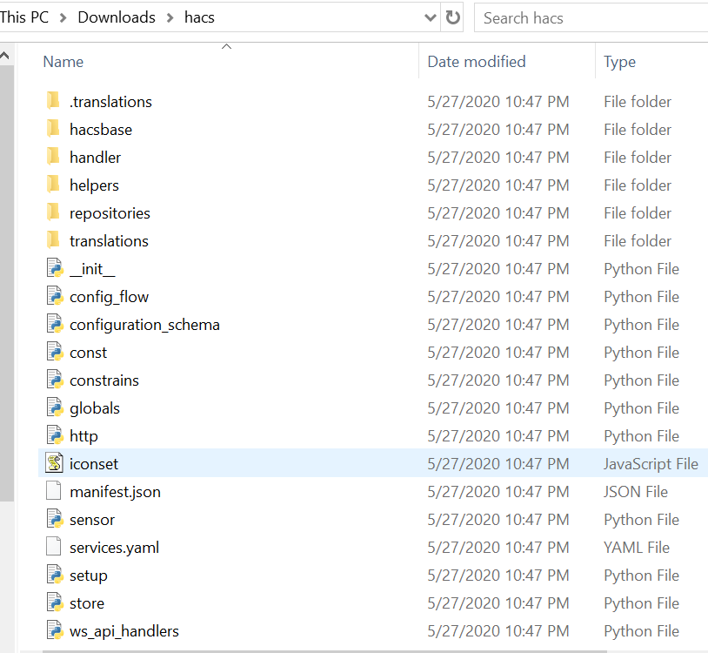
Task: Click the helpers folder icon
Action: [x=53, y=185]
